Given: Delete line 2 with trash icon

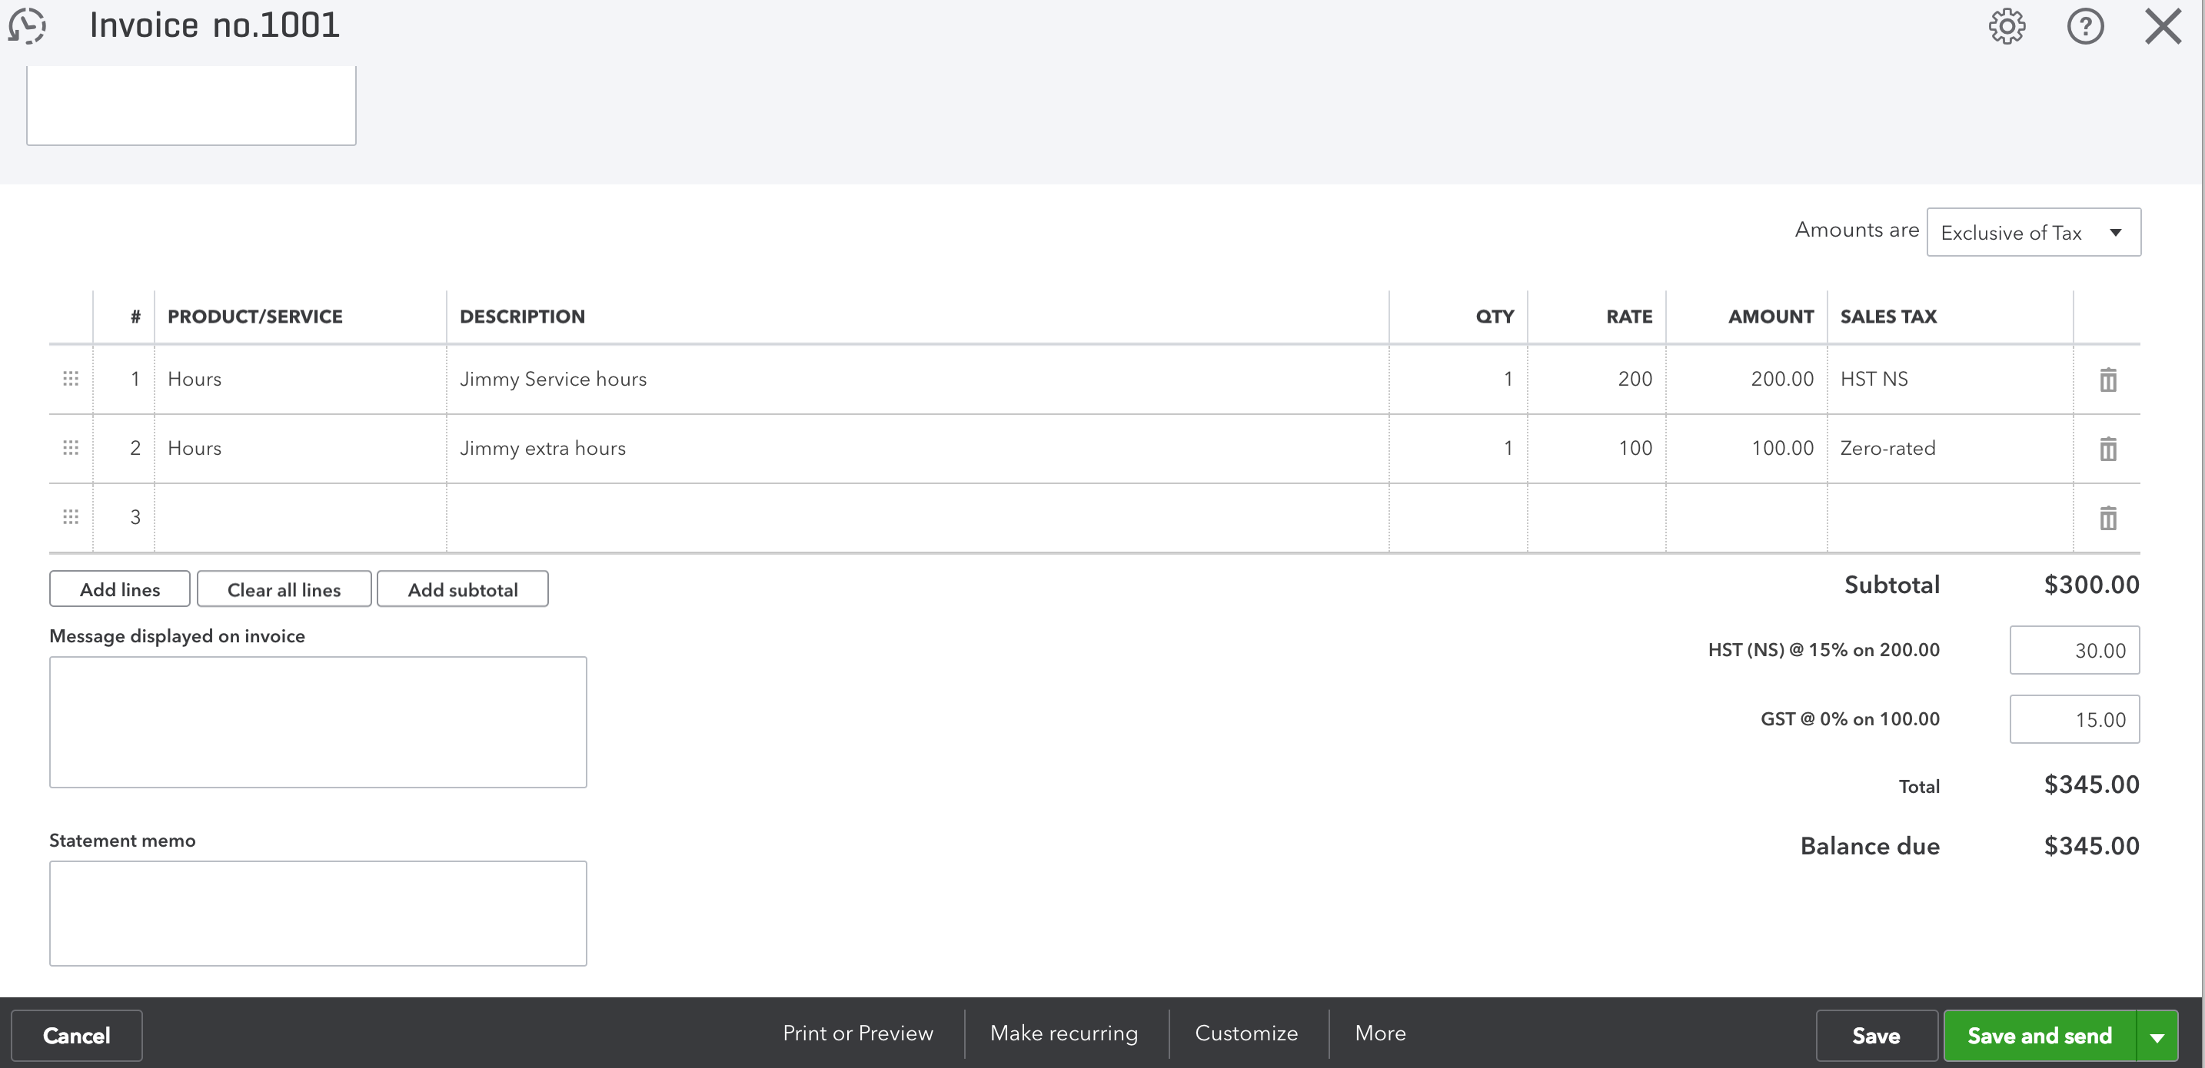Looking at the screenshot, I should click(2107, 449).
